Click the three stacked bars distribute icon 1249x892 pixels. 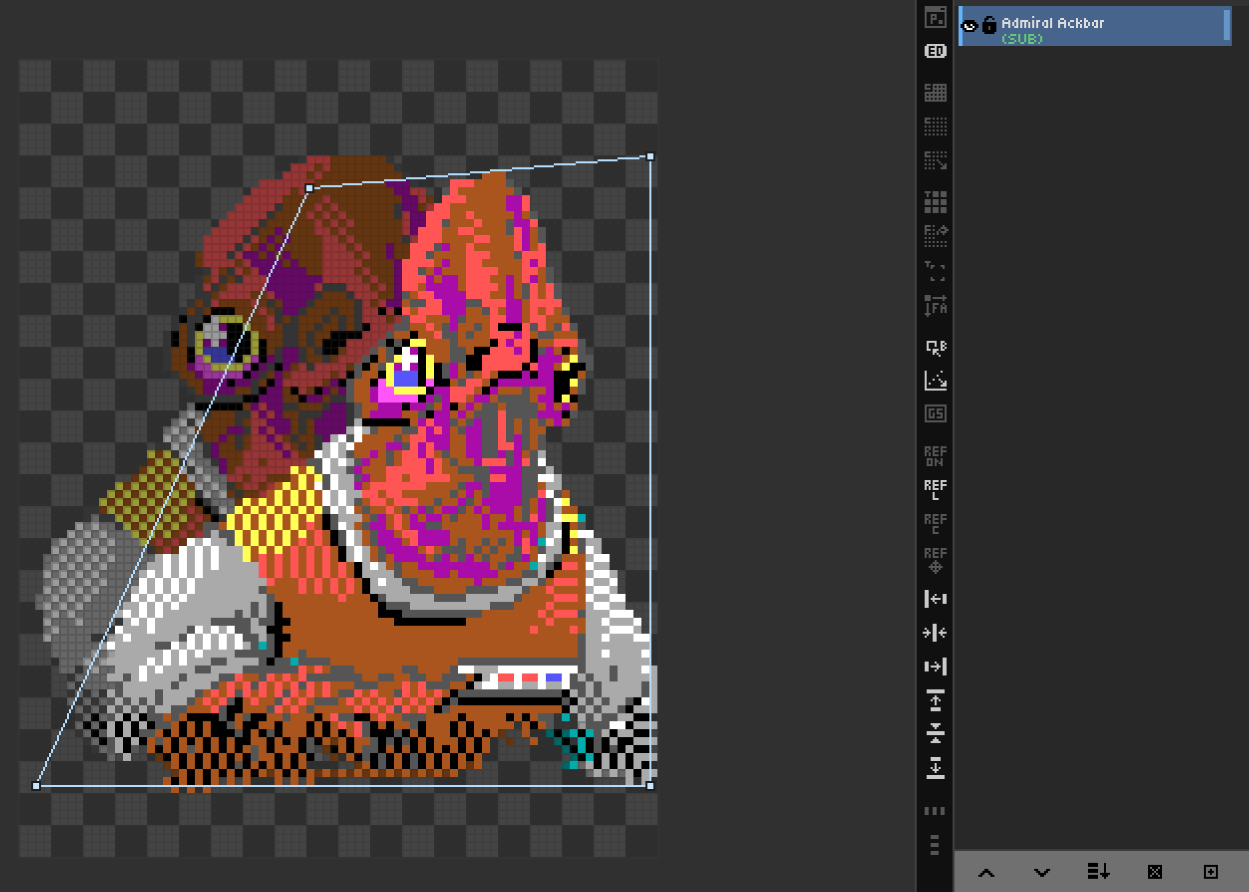point(935,845)
